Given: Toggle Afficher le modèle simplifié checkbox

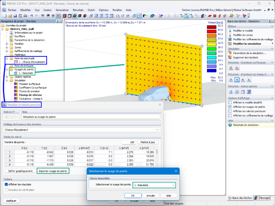Looking at the screenshot, I should click(x=230, y=103).
